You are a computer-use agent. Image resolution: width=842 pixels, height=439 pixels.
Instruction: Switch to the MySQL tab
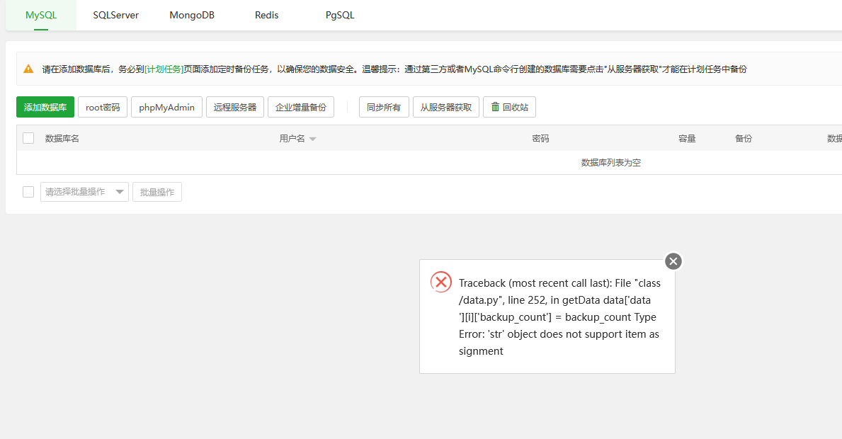(x=41, y=15)
